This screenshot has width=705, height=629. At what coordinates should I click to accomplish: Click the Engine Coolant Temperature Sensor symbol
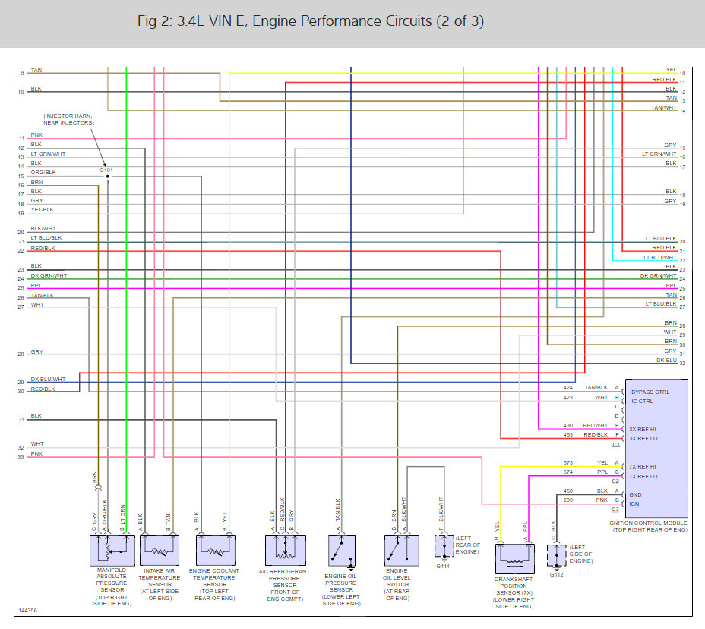[x=215, y=551]
